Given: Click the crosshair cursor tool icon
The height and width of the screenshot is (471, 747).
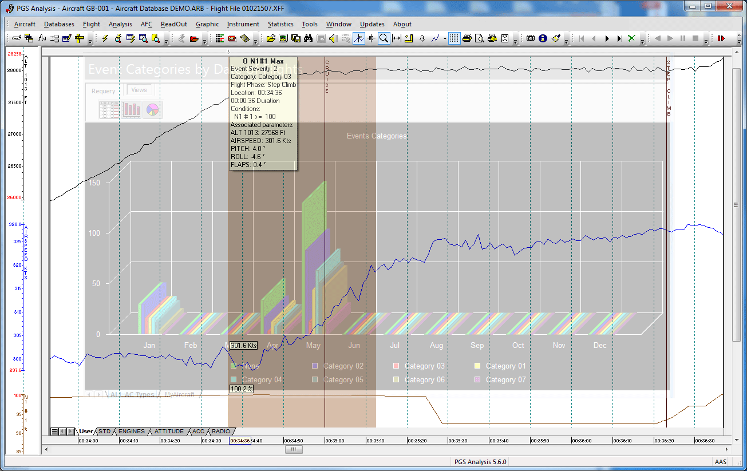Looking at the screenshot, I should pyautogui.click(x=371, y=38).
